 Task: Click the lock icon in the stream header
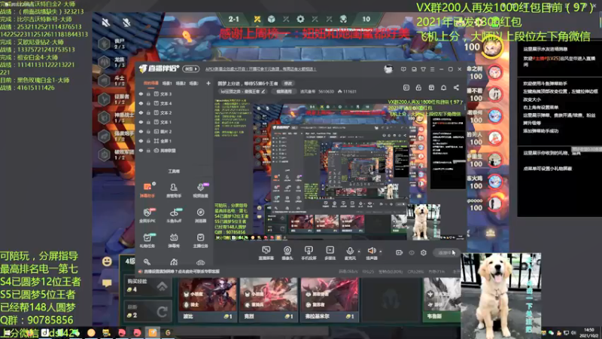coord(418,87)
